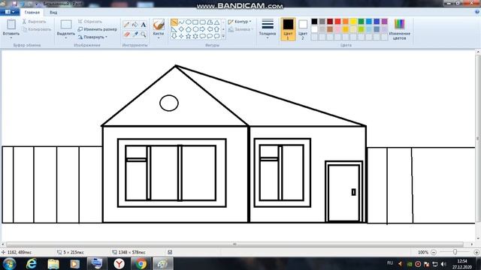Choose the Six-point star shape
Viewport: 481px width, 270px height.
pos(195,36)
